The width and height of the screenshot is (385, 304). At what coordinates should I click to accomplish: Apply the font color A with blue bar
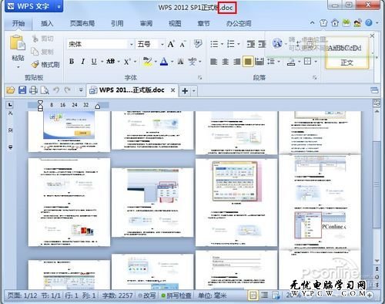click(164, 62)
